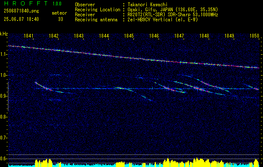Click the date stamp 25.06.07 18:40
This screenshot has height=167, width=263.
click(21, 19)
